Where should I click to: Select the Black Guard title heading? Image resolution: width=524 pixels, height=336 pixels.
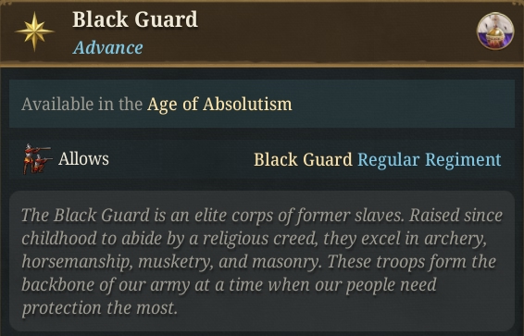tap(135, 19)
